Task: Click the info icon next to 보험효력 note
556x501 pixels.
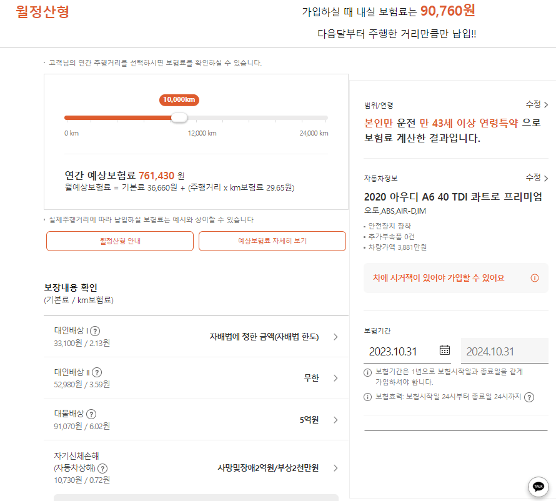Action: tap(366, 397)
